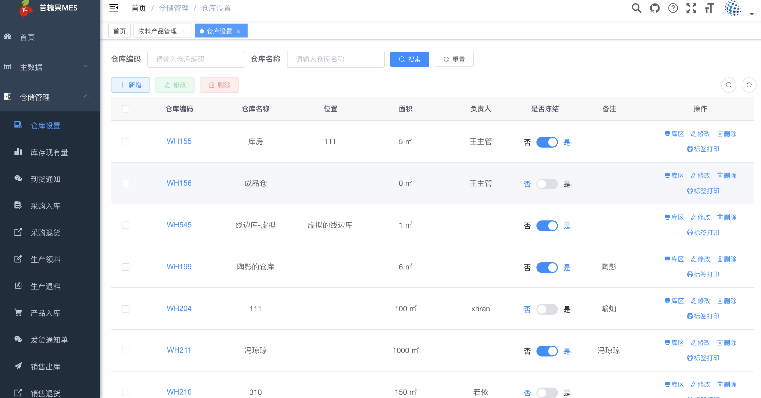Check the WH545 row checkbox
The image size is (761, 398).
click(126, 225)
